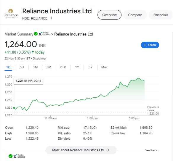
Task: Click the green up arrow beside today
Action: 33,52
